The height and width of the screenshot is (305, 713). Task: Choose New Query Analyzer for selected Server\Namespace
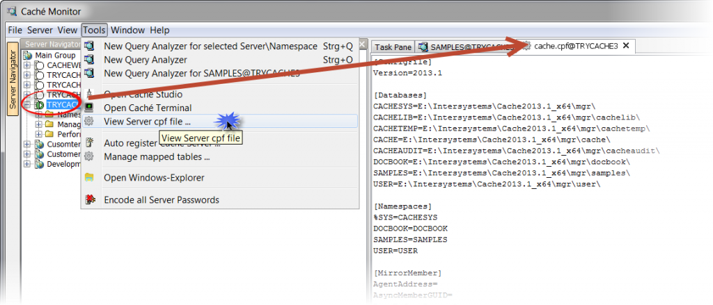pos(220,47)
